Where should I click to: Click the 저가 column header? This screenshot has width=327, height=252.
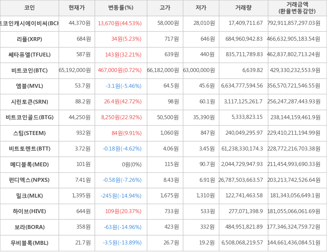pos(201,8)
